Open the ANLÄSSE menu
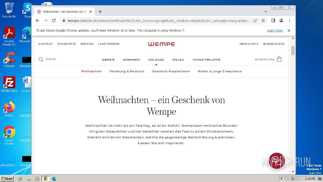This screenshot has width=323, height=182. coord(156,60)
